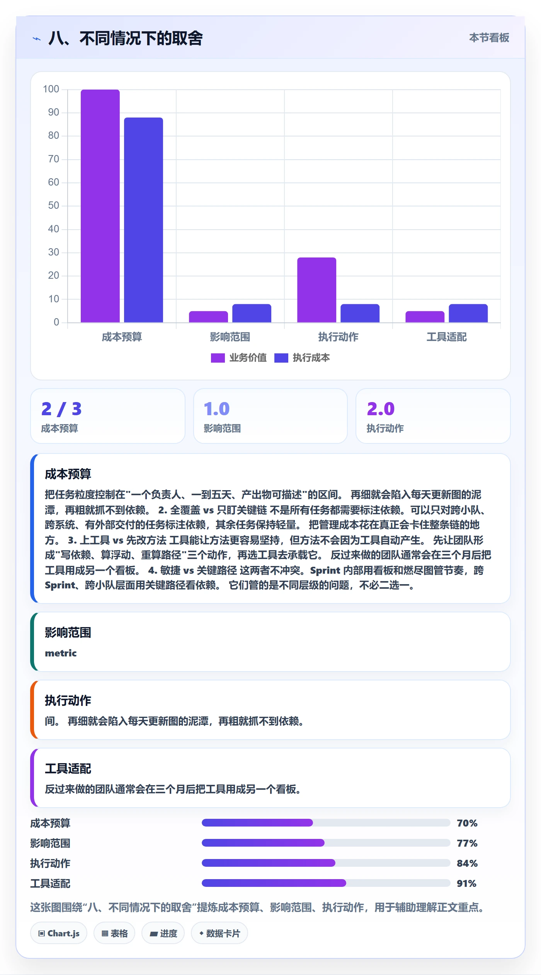Click the 工具适配 执行成本 blue bar
The image size is (541, 975).
tap(468, 313)
